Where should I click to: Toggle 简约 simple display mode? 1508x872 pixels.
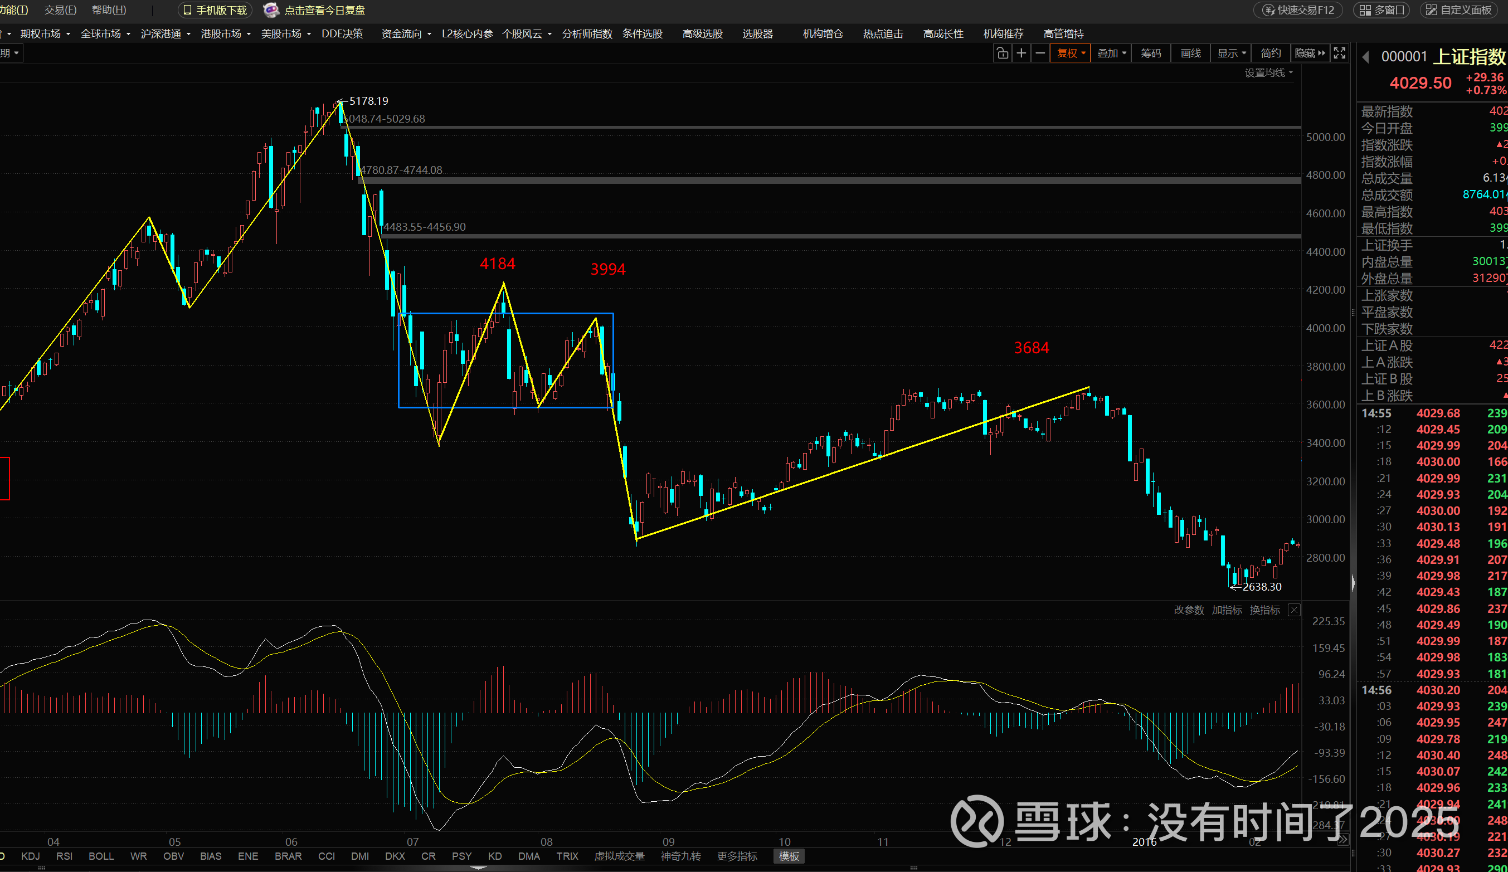point(1271,53)
